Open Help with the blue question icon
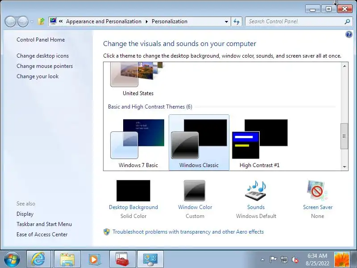This screenshot has width=357, height=268. coord(349,35)
